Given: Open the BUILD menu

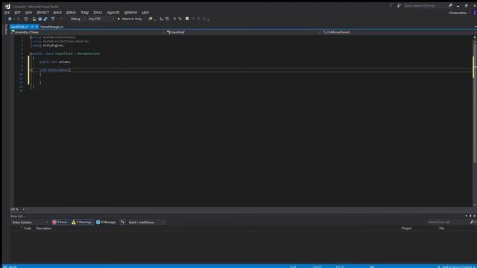Looking at the screenshot, I should 57,13.
